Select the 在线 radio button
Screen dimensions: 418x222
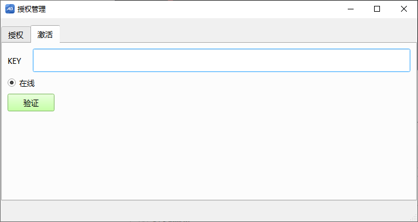[12, 83]
